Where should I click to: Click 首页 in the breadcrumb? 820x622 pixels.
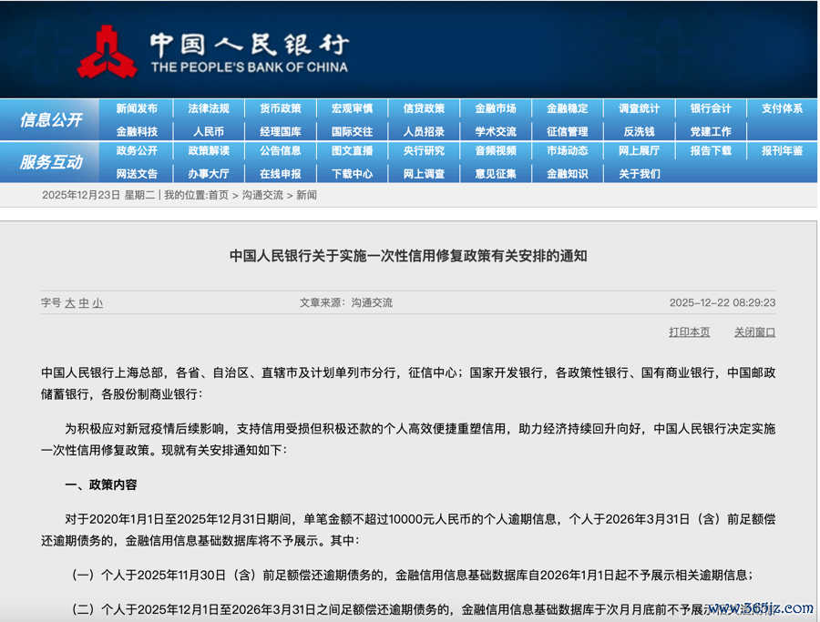tap(219, 195)
